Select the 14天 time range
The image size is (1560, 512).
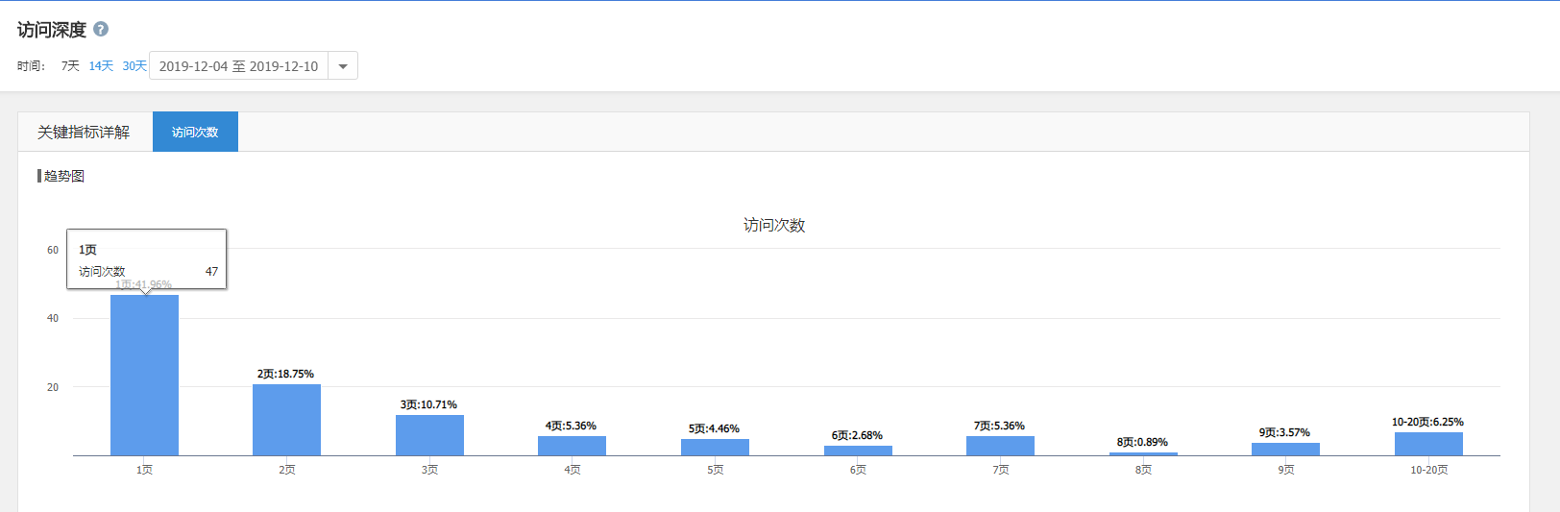[101, 66]
